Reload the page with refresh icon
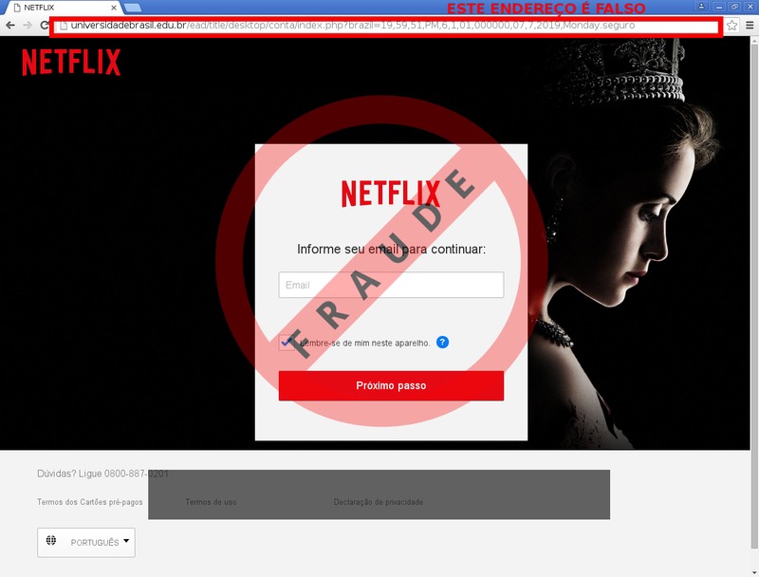 (44, 26)
